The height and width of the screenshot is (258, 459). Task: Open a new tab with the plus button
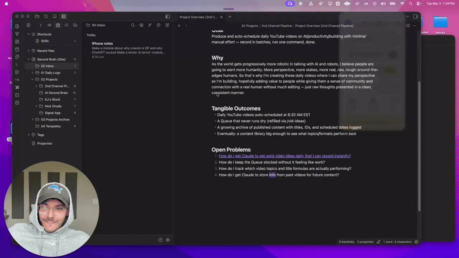click(230, 17)
